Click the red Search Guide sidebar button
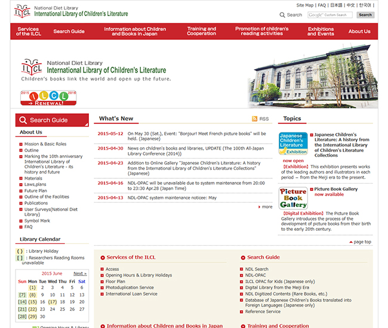388x328 pixels. pos(52,120)
